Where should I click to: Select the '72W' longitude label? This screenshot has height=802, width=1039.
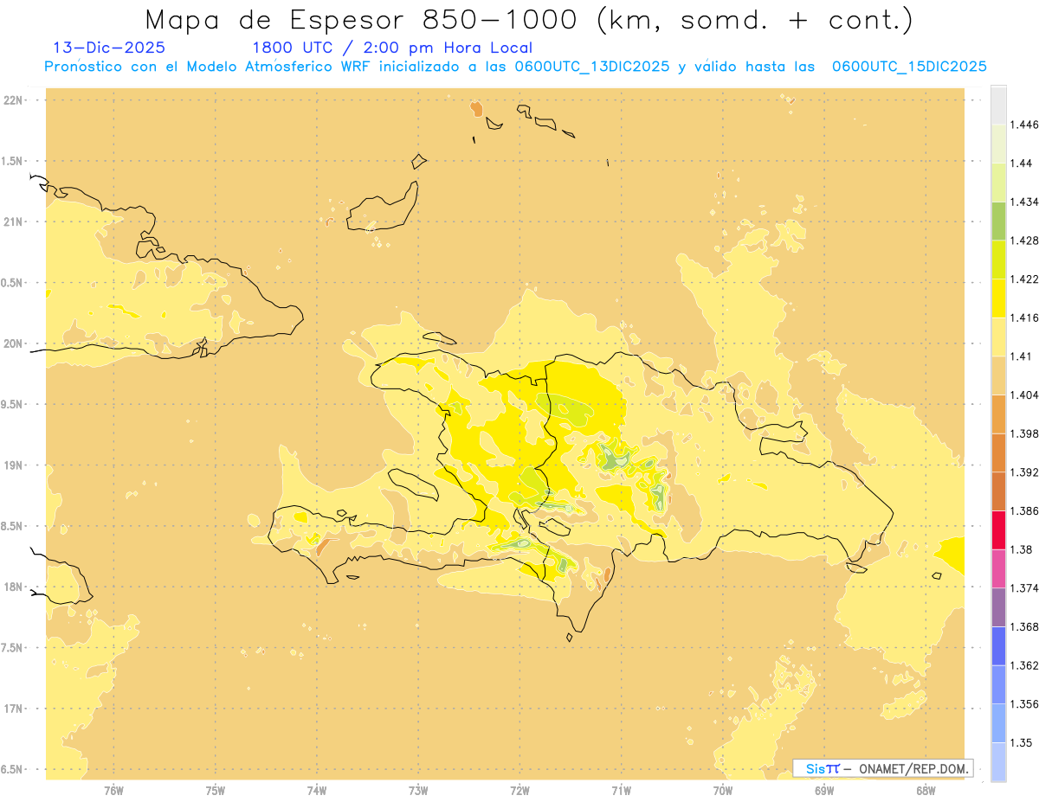(519, 790)
